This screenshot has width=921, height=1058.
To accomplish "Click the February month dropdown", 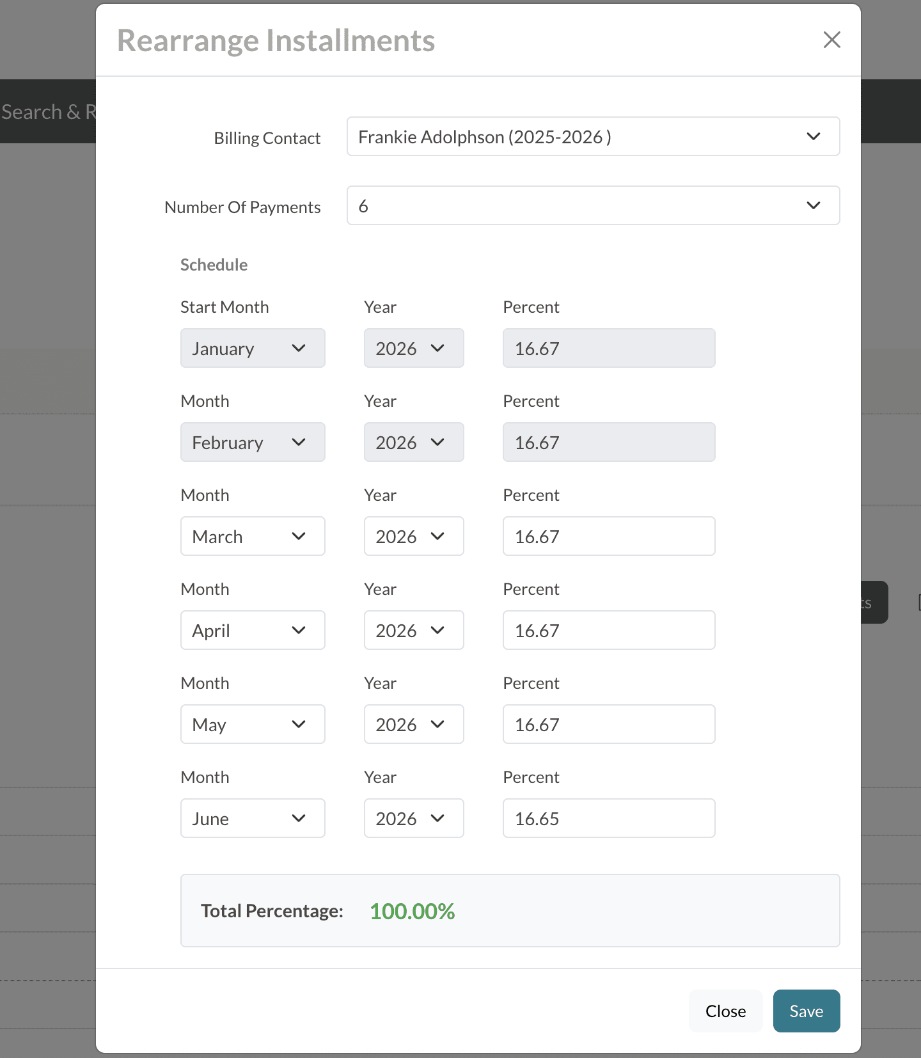I will (x=252, y=442).
